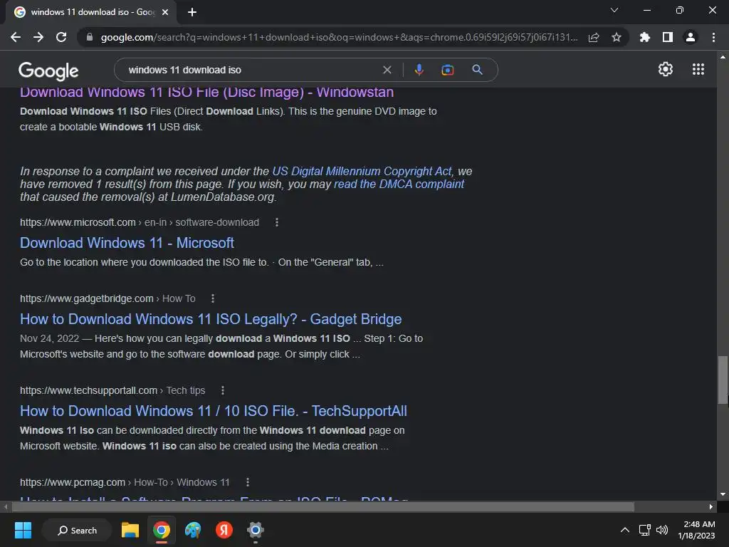Click the lock icon for site info

[x=90, y=37]
